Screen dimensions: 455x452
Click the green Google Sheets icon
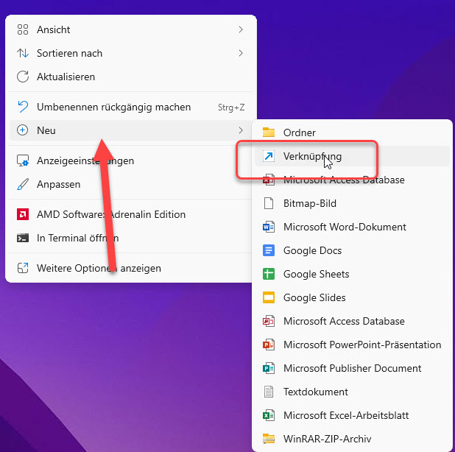(x=269, y=274)
